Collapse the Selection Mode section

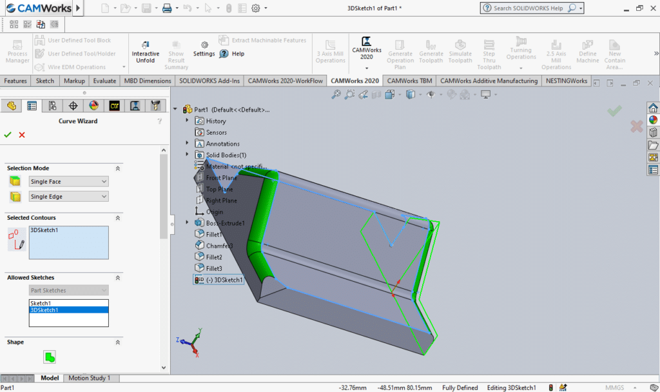click(117, 168)
